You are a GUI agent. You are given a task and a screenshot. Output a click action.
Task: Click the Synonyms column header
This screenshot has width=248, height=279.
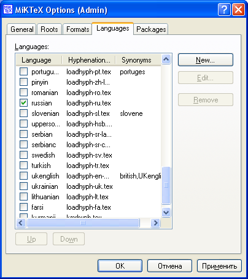point(138,60)
